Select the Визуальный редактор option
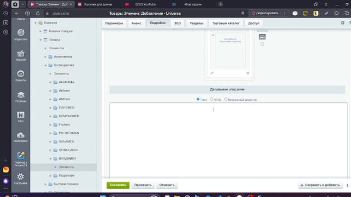 [x=226, y=99]
